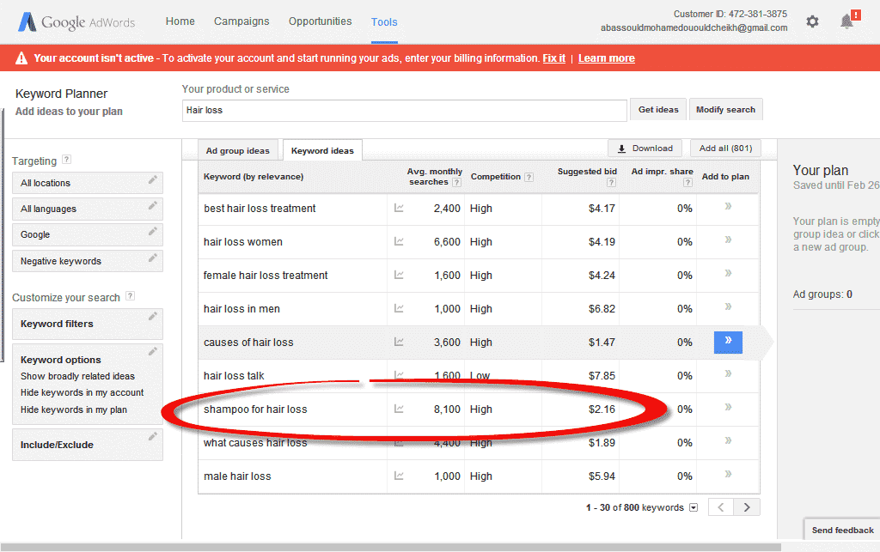Edit Include/Exclude pencil icon
Viewport: 880px width, 552px height.
pos(152,437)
